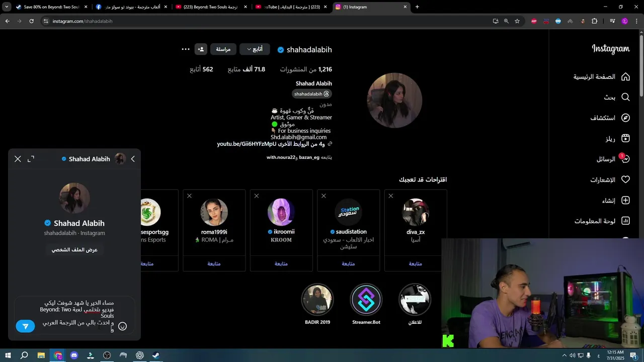
Task: Open the taskbar clock showing 12:15 AM
Action: (x=615, y=355)
